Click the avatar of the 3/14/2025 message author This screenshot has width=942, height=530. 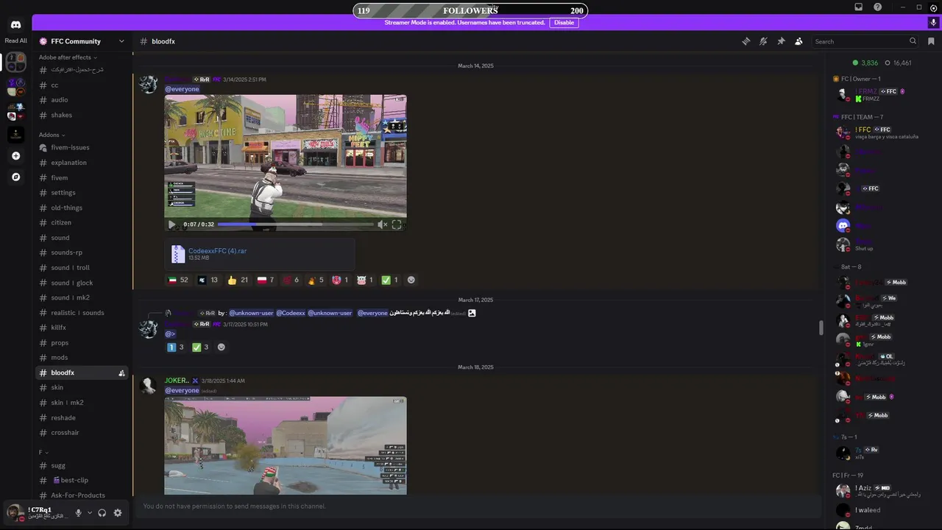[149, 84]
